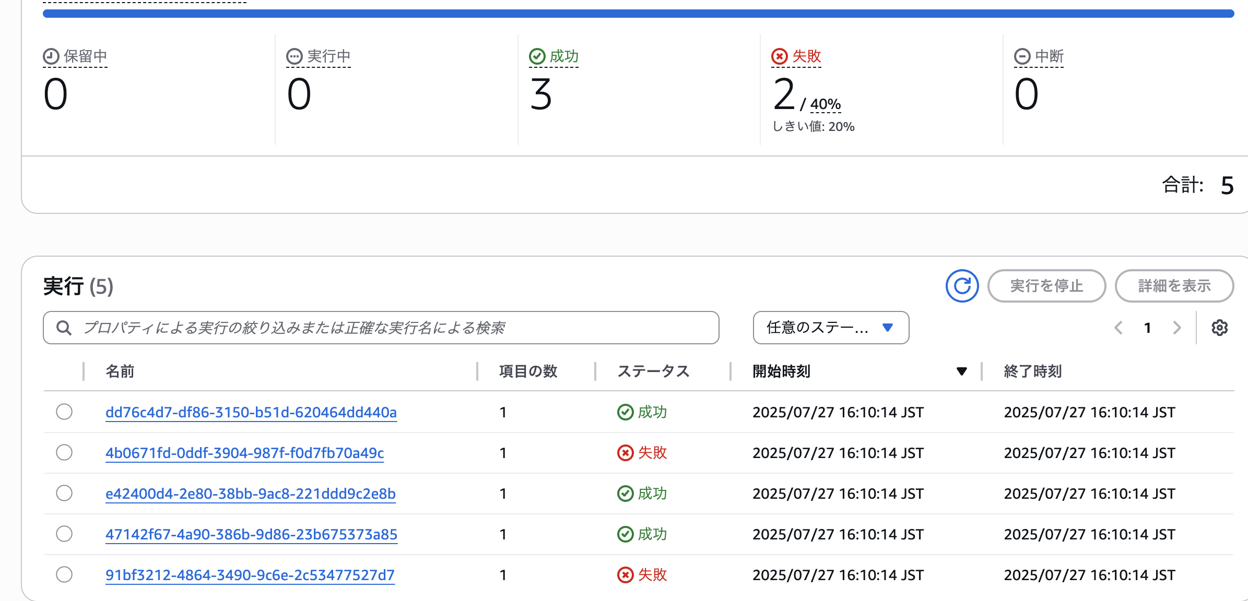Click the 保留中 status label
The image size is (1248, 601).
86,56
